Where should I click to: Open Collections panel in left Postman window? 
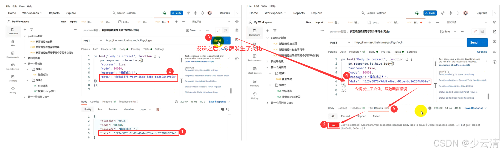[13, 31]
